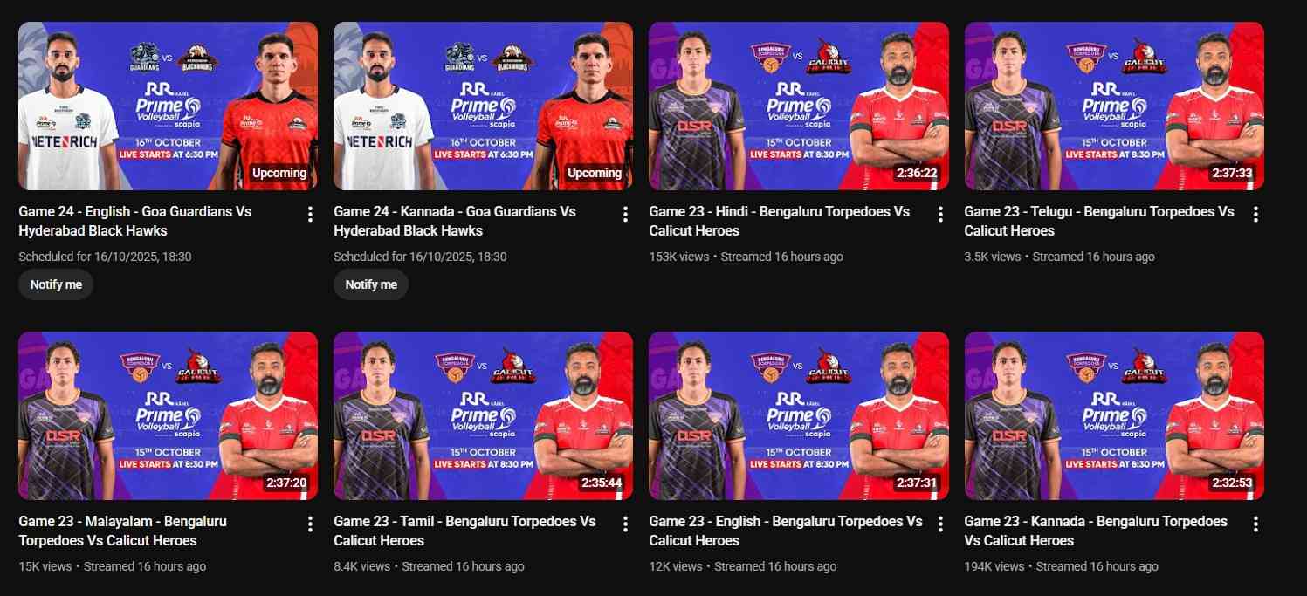Open three-dot menu for Game 23 Telugu video
Screen dimensions: 1307x596
1255,215
